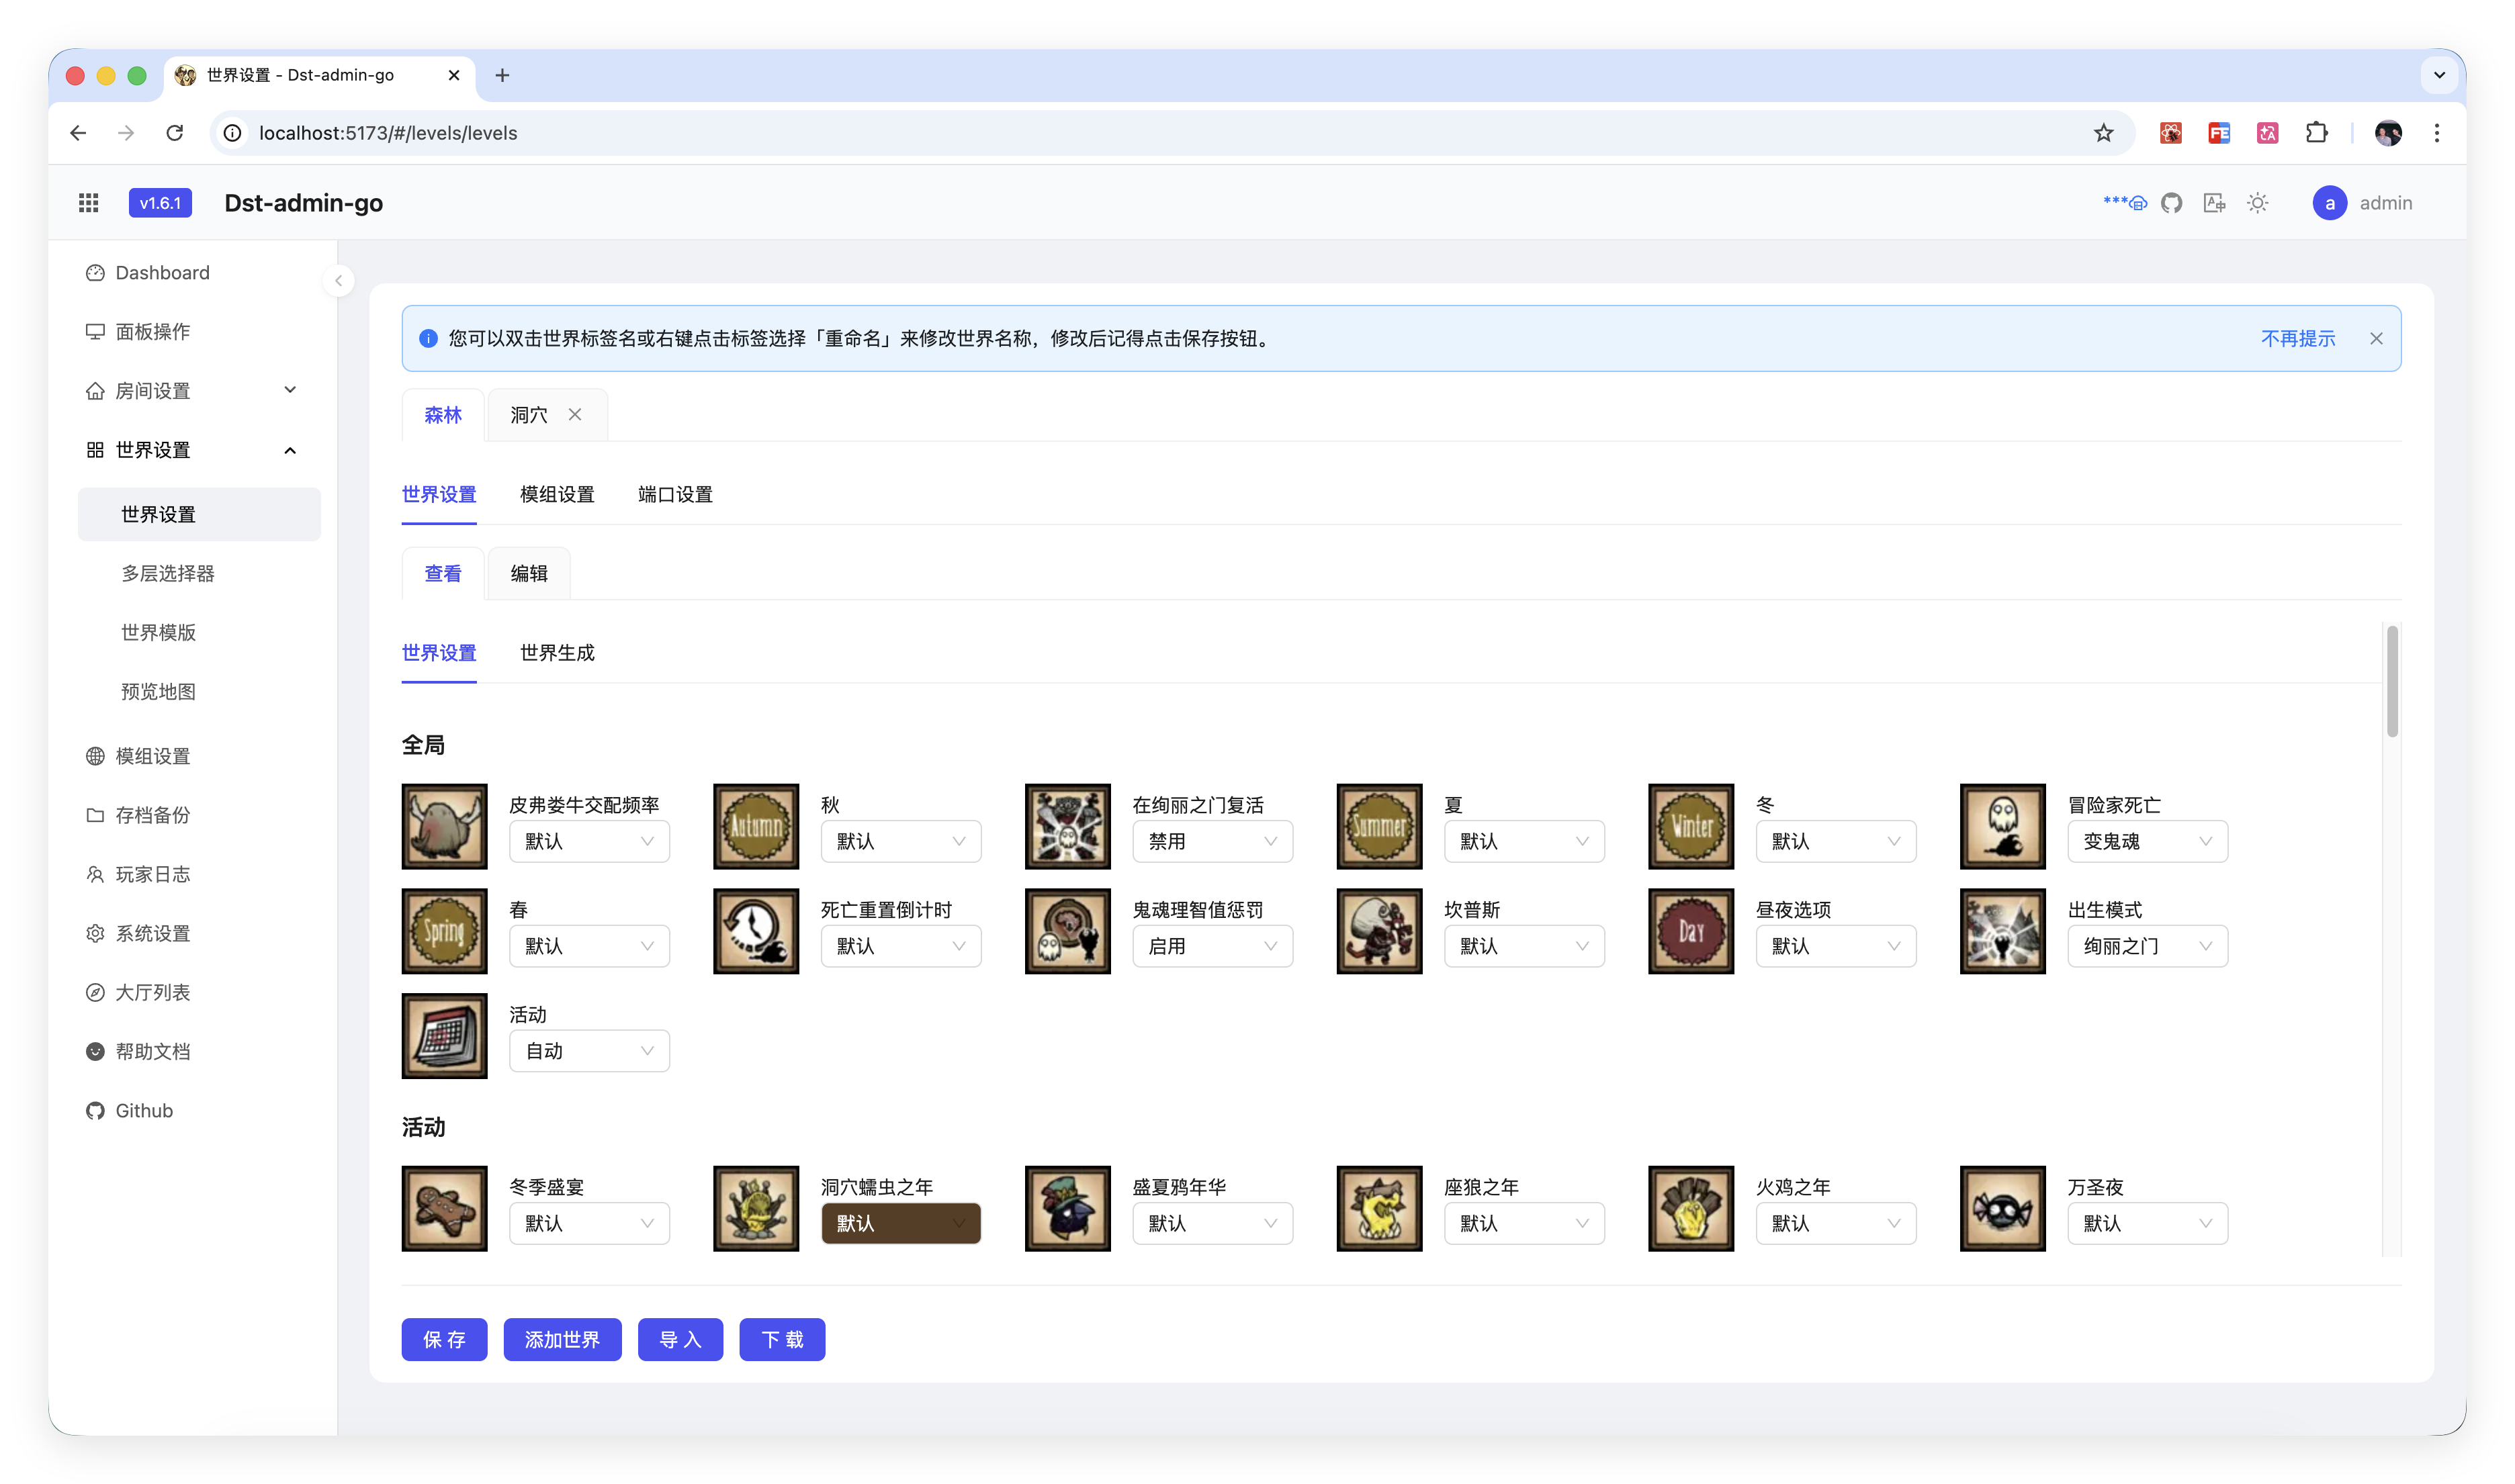Click the 导入 button
This screenshot has width=2515, height=1484.
680,1339
